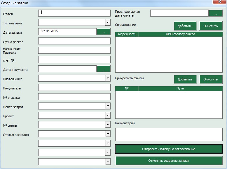Click Очистить in the Согласование section
Screen dimensions: 227x169
[x=211, y=26]
